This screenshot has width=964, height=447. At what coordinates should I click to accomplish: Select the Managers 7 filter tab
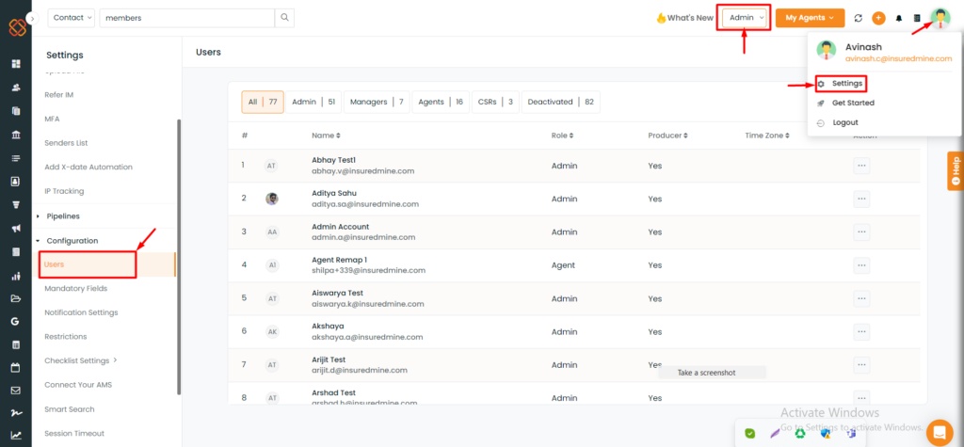coord(377,102)
